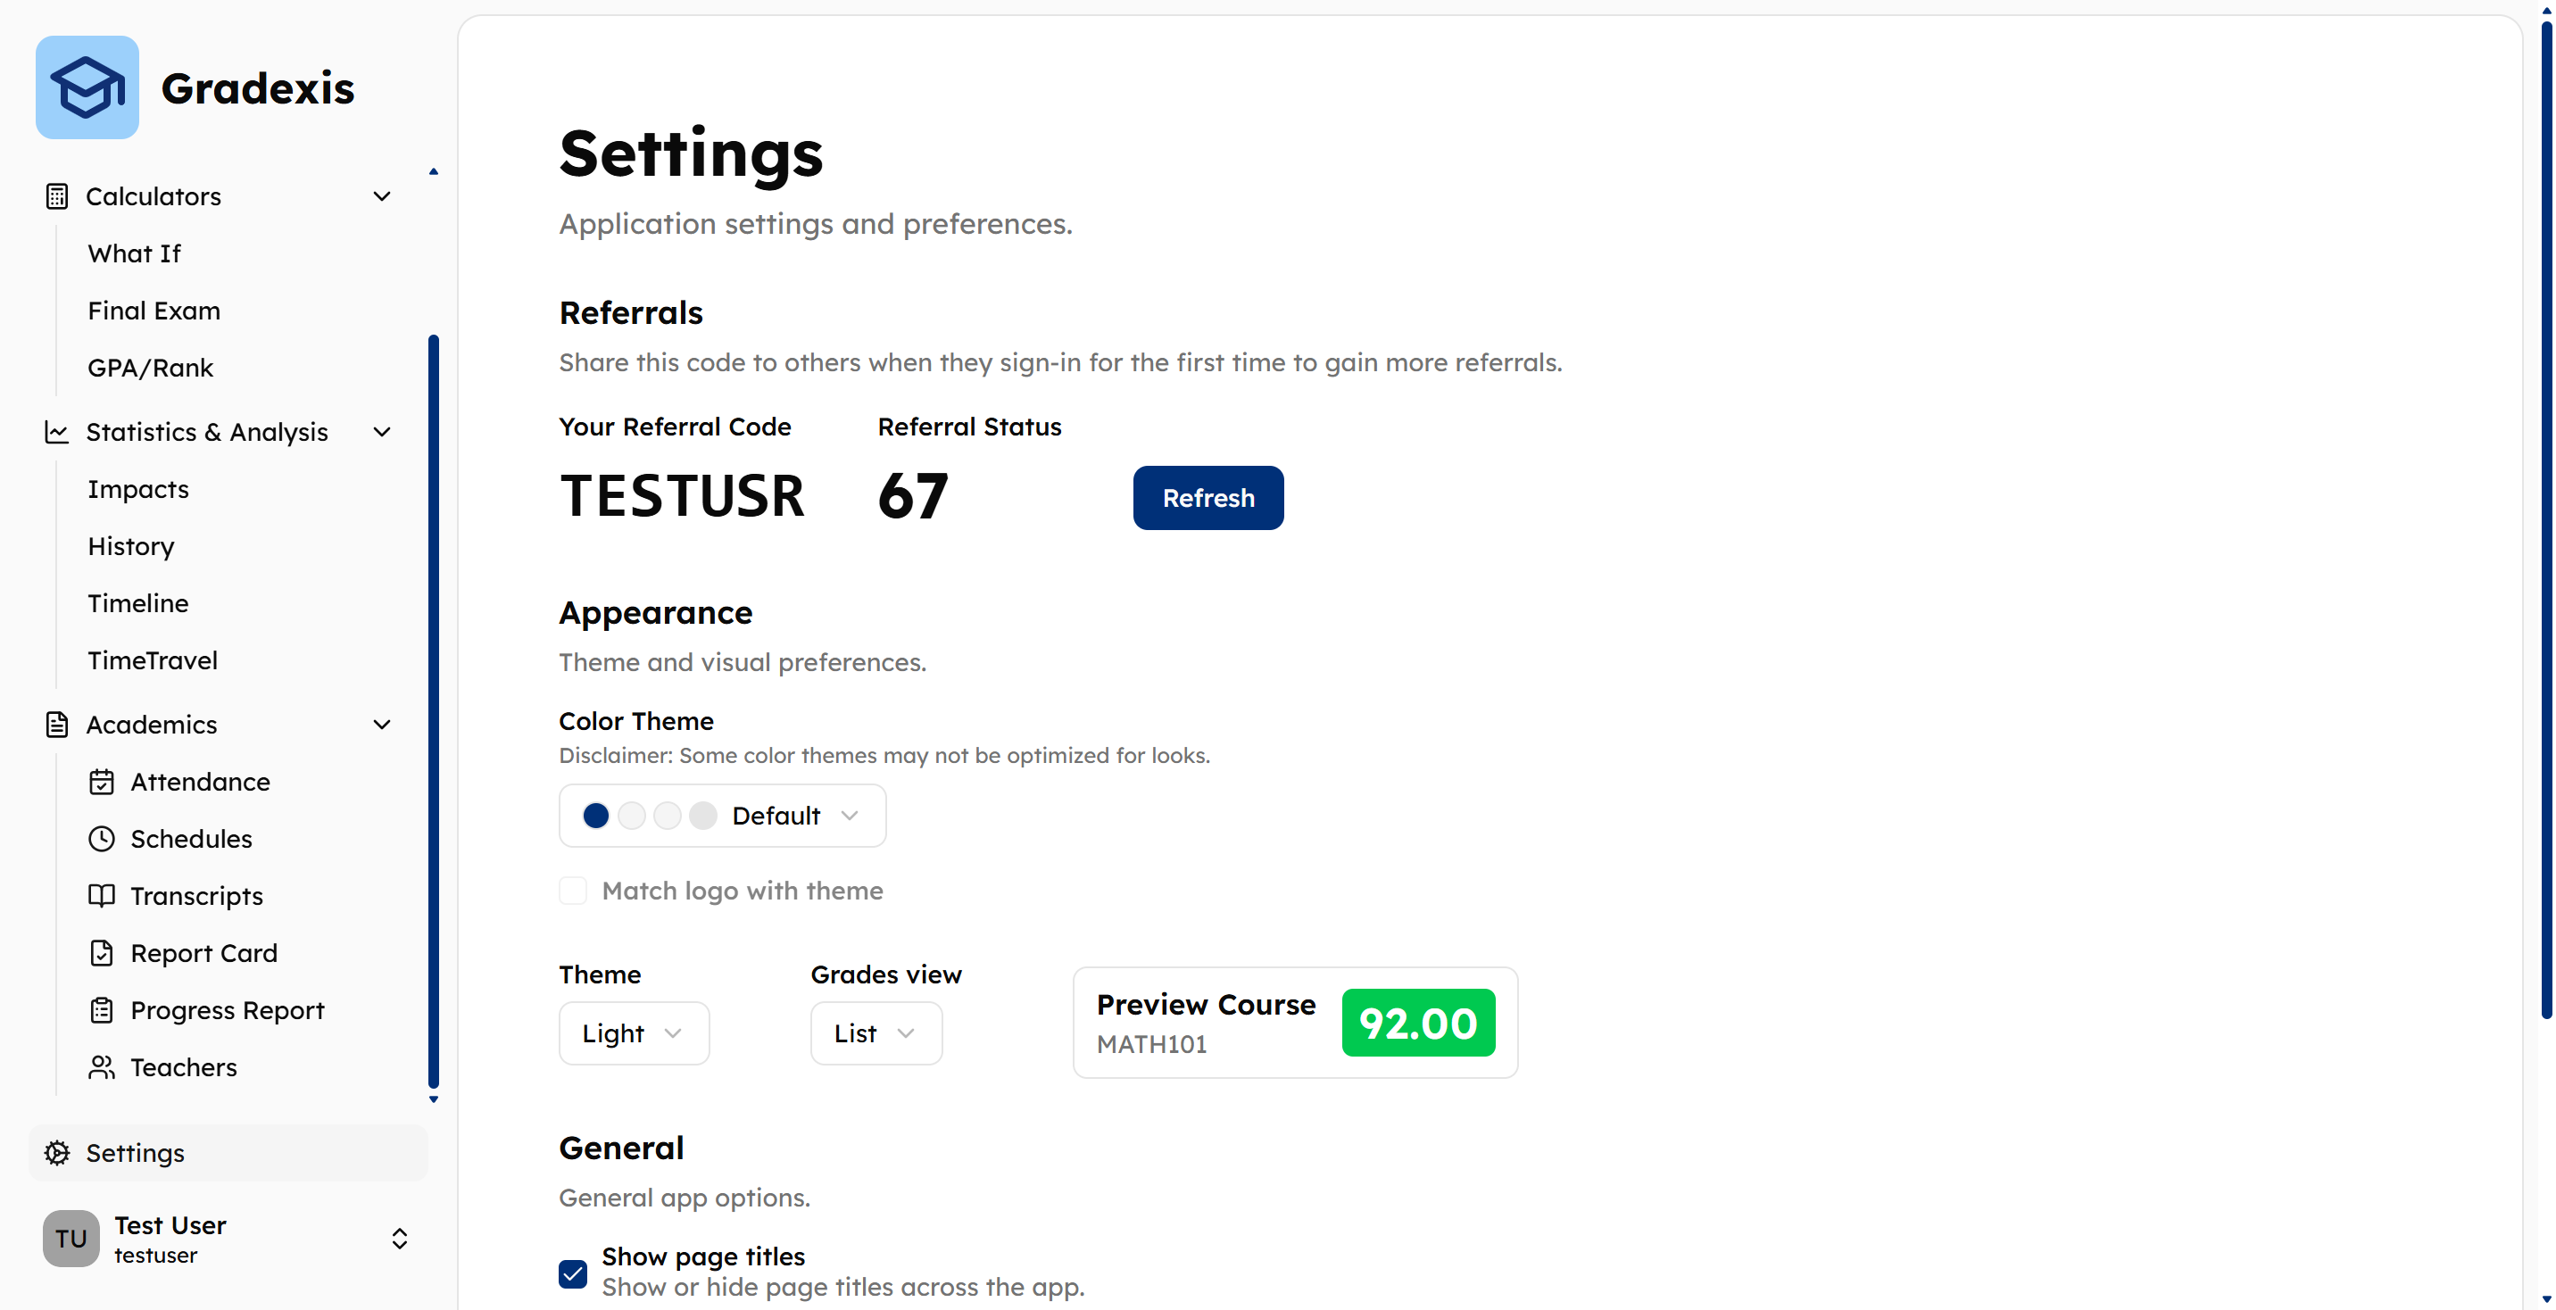Click the Transcripts book icon
The width and height of the screenshot is (2556, 1310).
(101, 896)
